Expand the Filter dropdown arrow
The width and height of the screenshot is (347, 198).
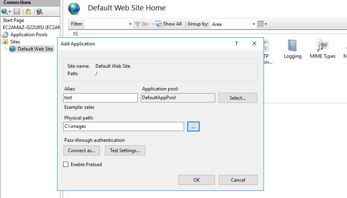130,24
